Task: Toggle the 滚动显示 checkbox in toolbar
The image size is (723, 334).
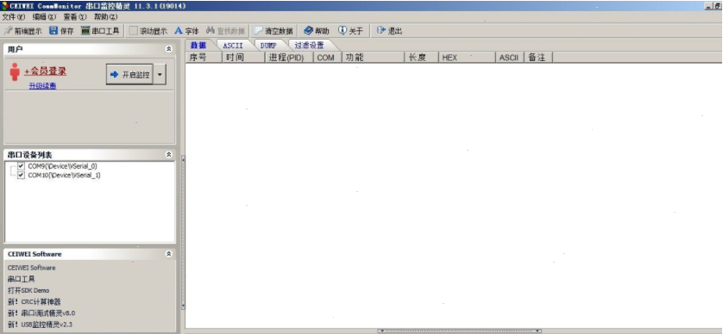Action: pos(133,31)
